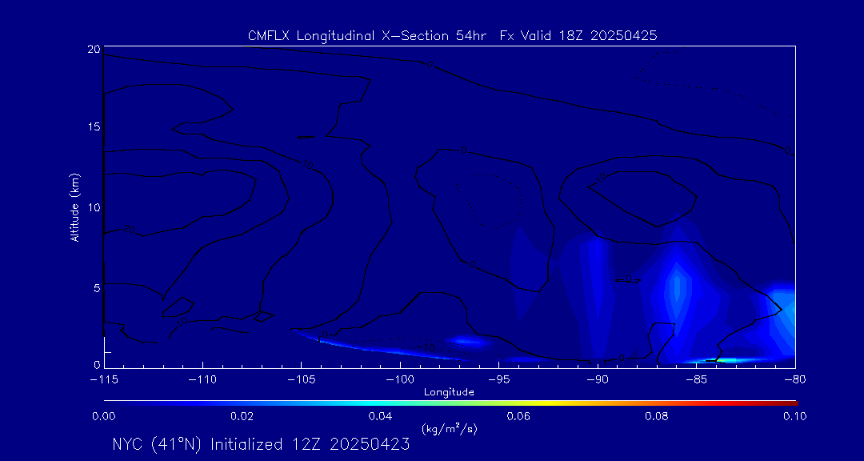Image resolution: width=864 pixels, height=461 pixels.
Task: Click the contour label "20" inside the plot
Action: (129, 229)
